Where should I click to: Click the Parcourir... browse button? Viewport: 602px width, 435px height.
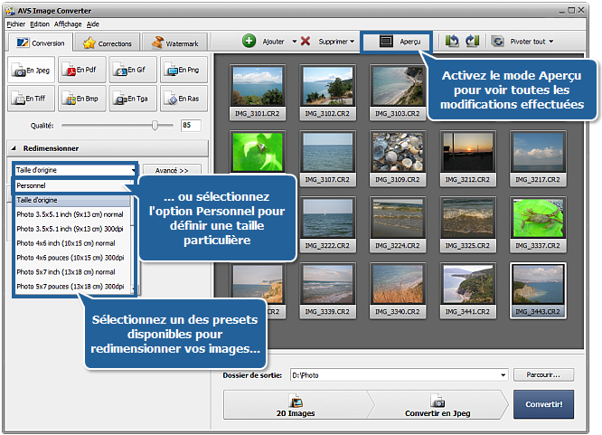(543, 374)
